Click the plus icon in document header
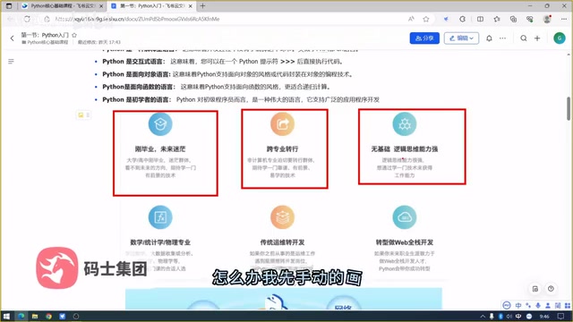The height and width of the screenshot is (322, 573). click(x=537, y=38)
